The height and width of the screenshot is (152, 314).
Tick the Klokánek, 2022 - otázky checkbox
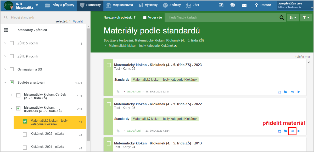click(25, 135)
